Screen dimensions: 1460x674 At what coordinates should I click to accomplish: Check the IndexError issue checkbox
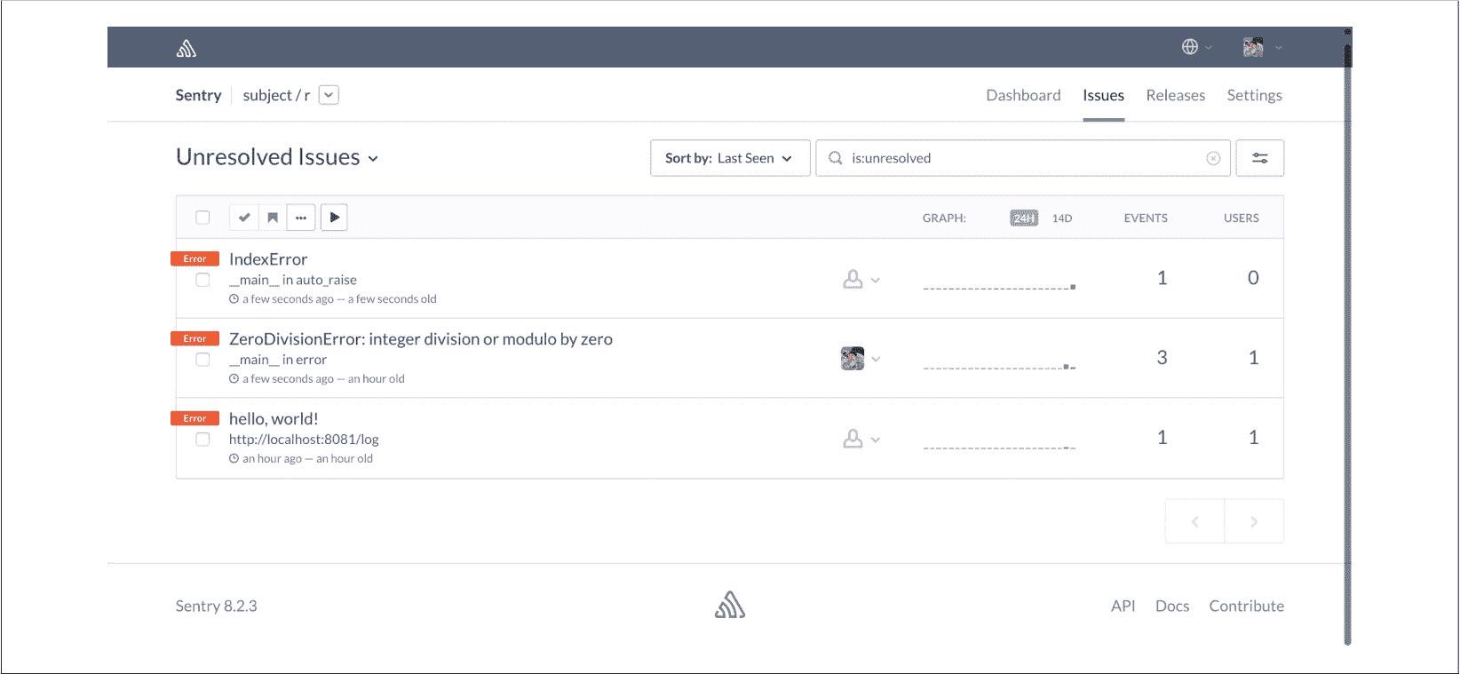pyautogui.click(x=202, y=280)
